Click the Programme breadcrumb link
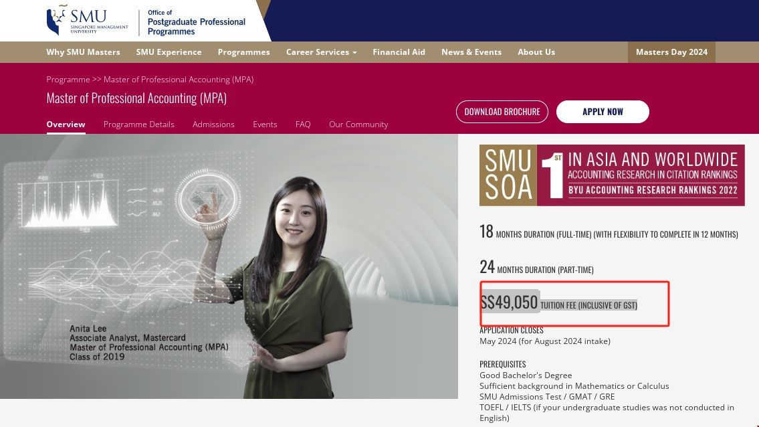 tap(68, 79)
